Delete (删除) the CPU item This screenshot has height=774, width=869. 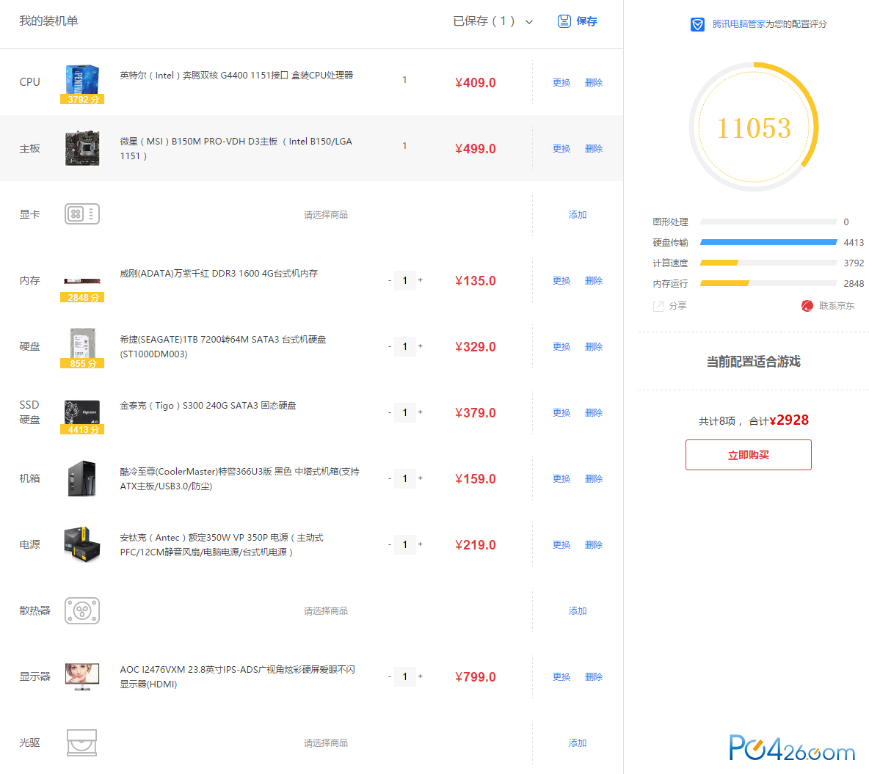[594, 83]
